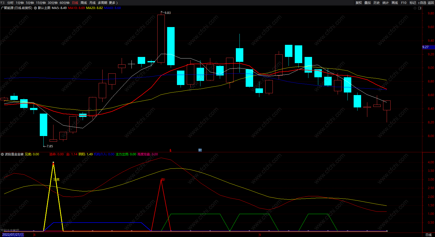The height and width of the screenshot is (237, 435).
Task: Click the 波段是金金装 indicator name
Action: point(14,154)
